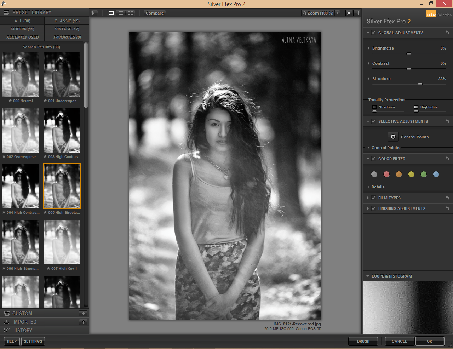Add a control point with the circle button
Screen dimensions: 453x349
click(393, 137)
